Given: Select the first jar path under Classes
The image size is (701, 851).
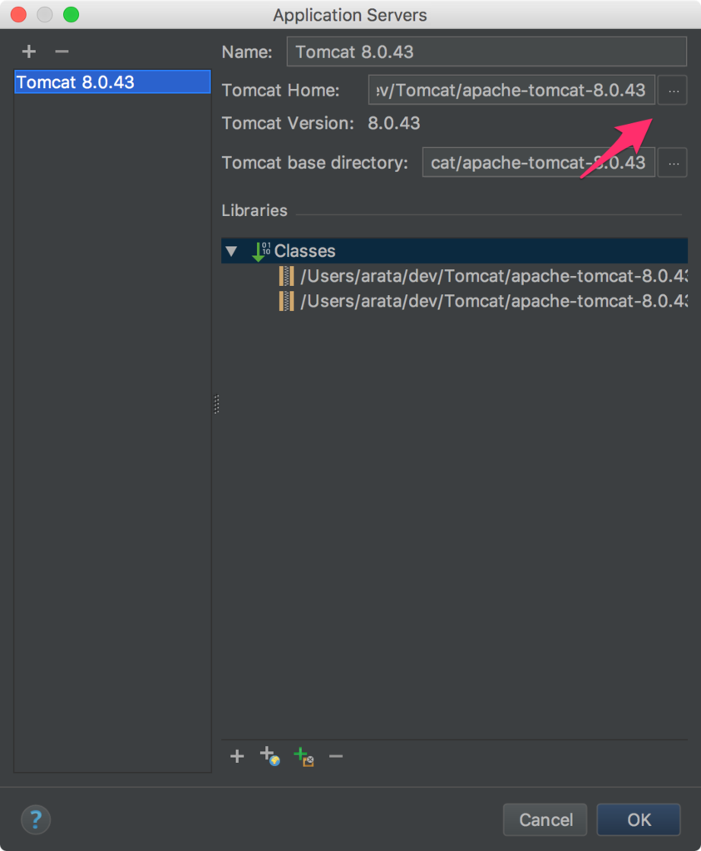Looking at the screenshot, I should click(483, 276).
